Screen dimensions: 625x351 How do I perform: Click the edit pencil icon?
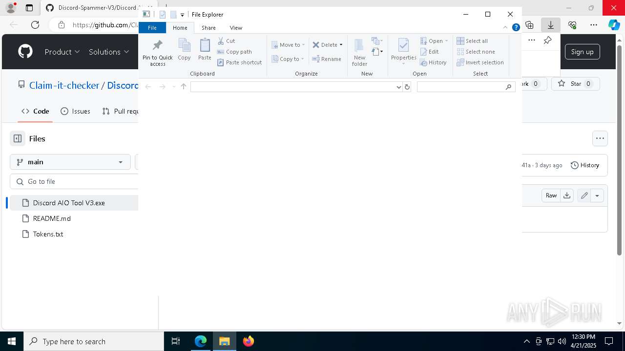[584, 195]
